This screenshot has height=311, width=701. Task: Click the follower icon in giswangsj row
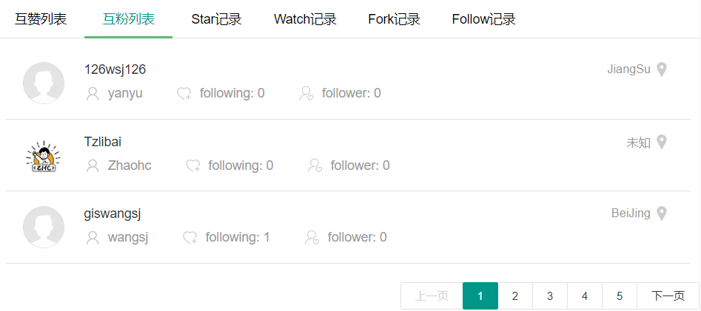[x=312, y=238]
